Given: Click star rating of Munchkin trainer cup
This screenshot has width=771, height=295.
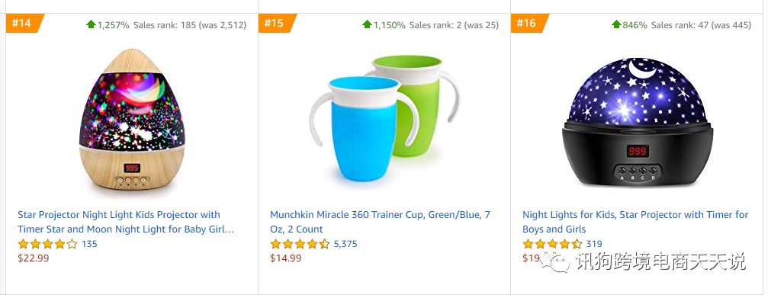Looking at the screenshot, I should pos(300,244).
